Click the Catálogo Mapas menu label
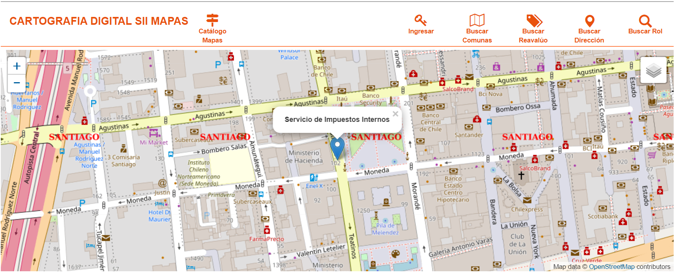The image size is (674, 274). click(212, 36)
